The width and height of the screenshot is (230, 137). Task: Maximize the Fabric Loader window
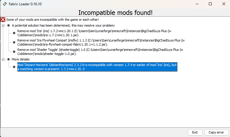[210, 4]
